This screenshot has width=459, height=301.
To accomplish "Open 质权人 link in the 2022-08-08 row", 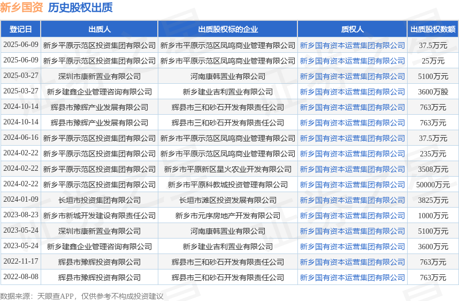I will coord(352,278).
